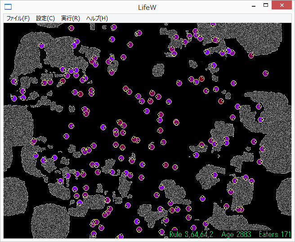
Task: Pick the eater immediately left of Rule text
Action: pos(162,232)
